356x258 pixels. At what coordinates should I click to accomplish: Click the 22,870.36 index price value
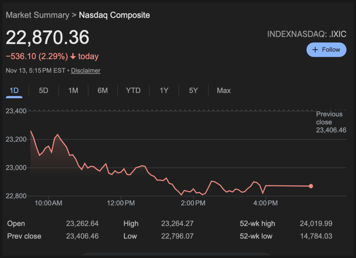coord(48,38)
